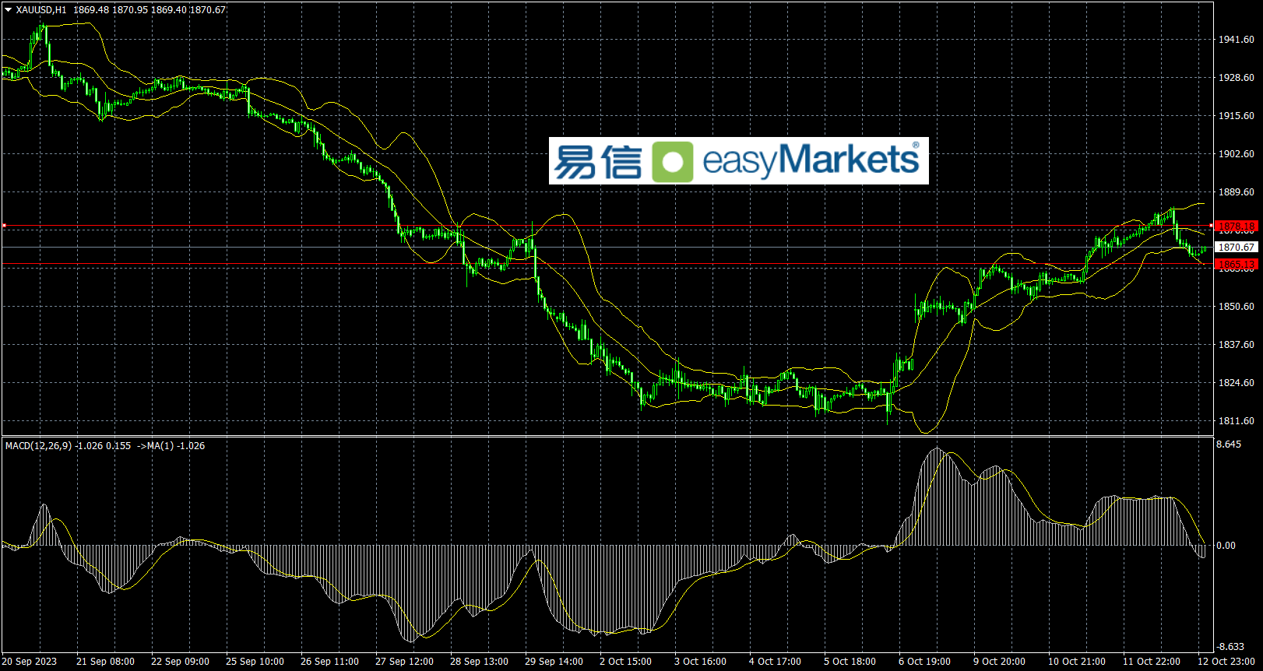Click the 4 Oct 17:00 time label
The image size is (1263, 671).
click(775, 662)
